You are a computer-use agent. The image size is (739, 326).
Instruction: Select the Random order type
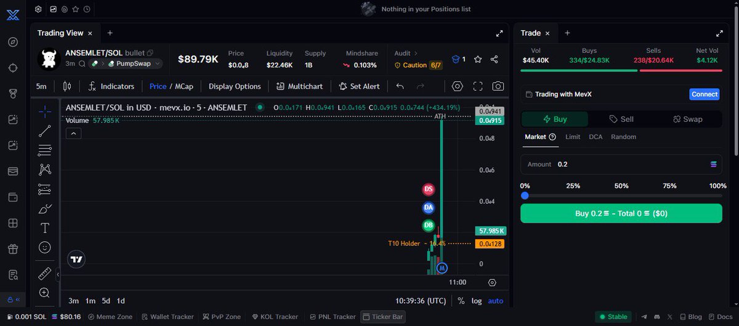623,137
